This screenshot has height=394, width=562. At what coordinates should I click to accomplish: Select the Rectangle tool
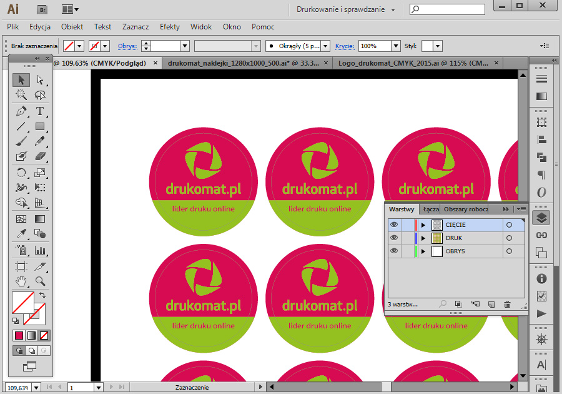click(40, 126)
